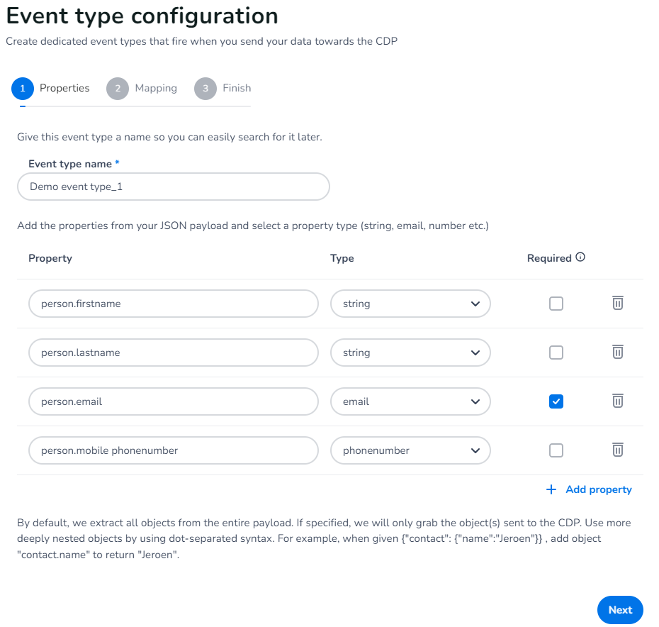Screen dimensions: 659x627
Task: Open the phonenumber type dropdown
Action: (x=410, y=450)
